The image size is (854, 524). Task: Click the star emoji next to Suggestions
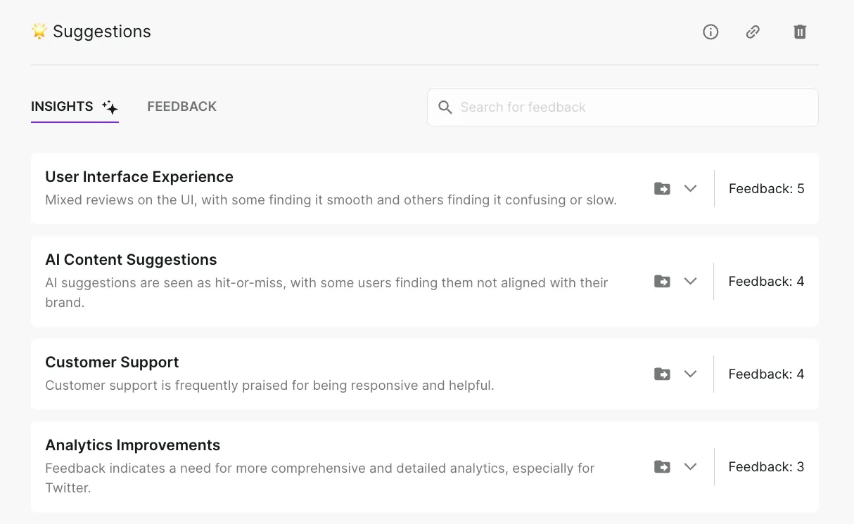point(39,32)
